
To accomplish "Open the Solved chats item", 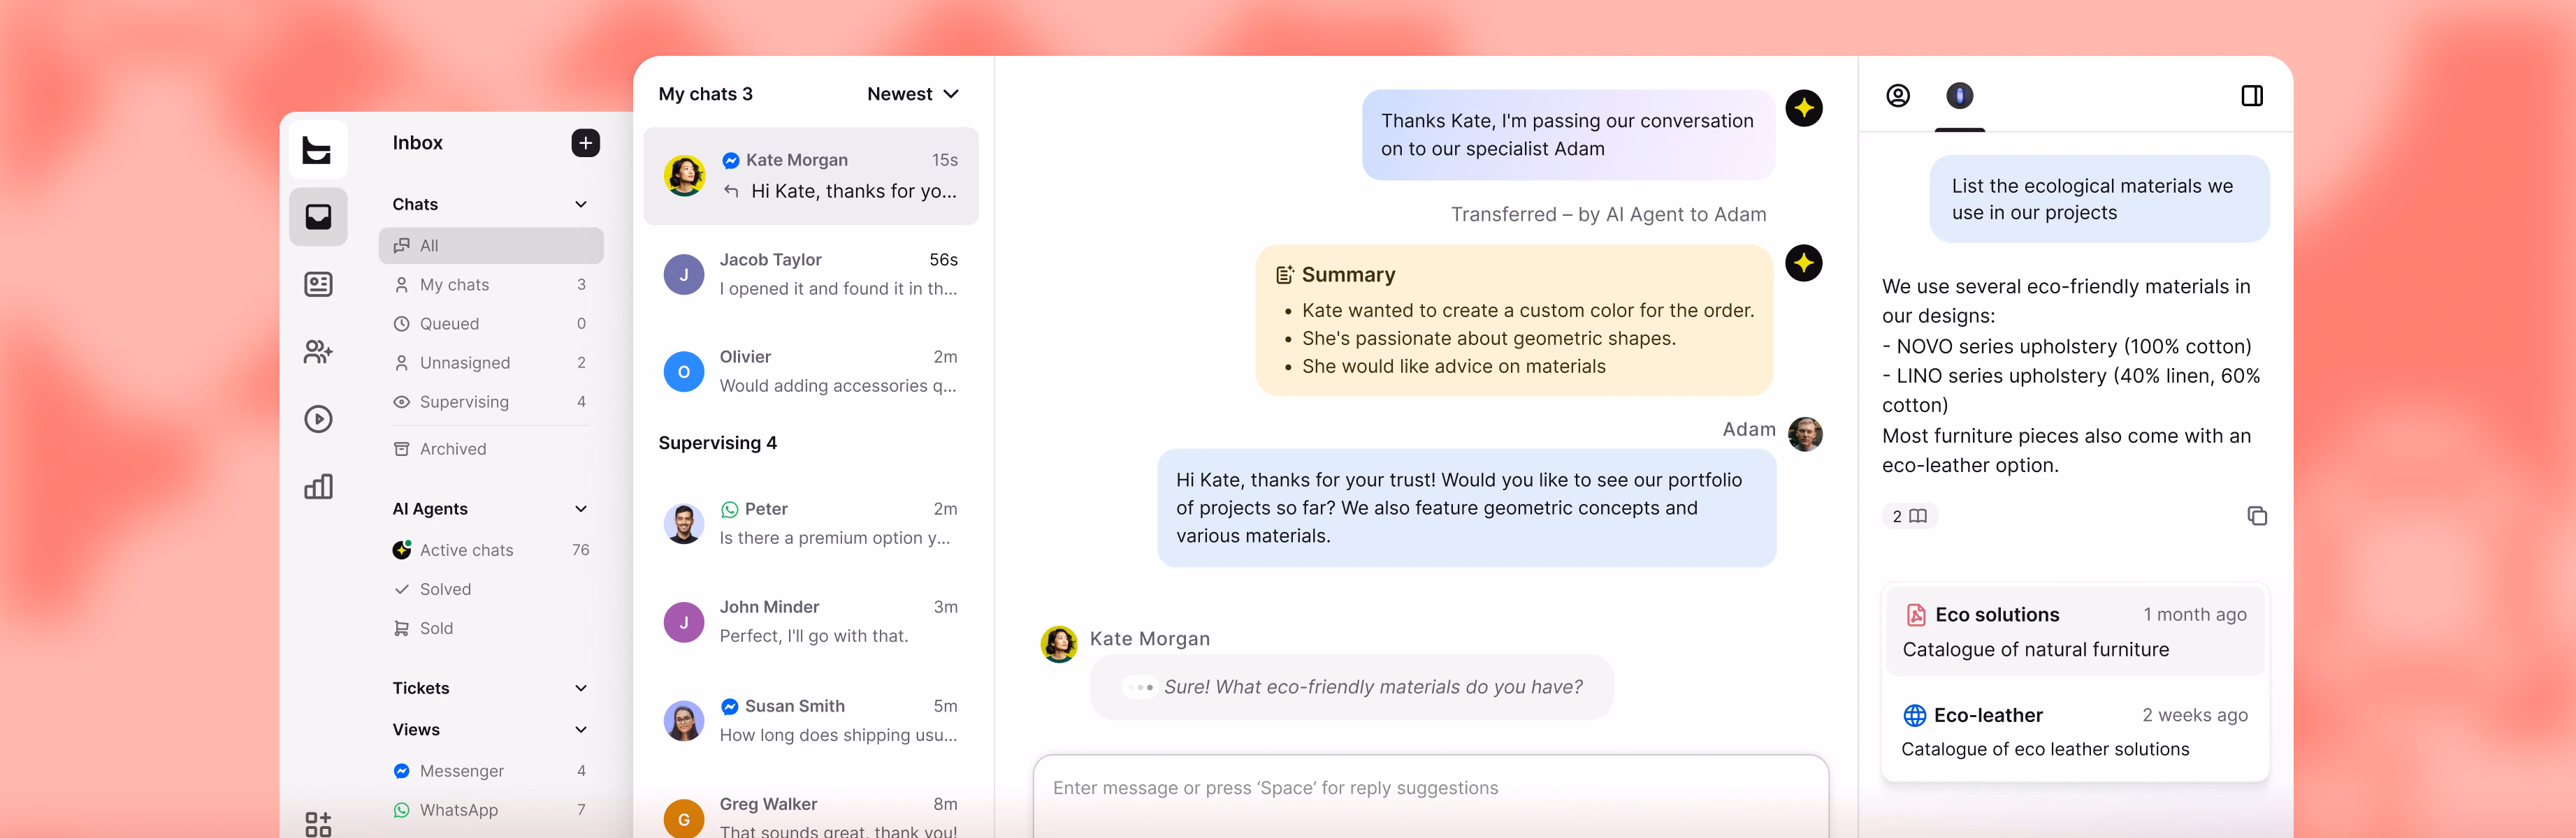I will (491, 589).
